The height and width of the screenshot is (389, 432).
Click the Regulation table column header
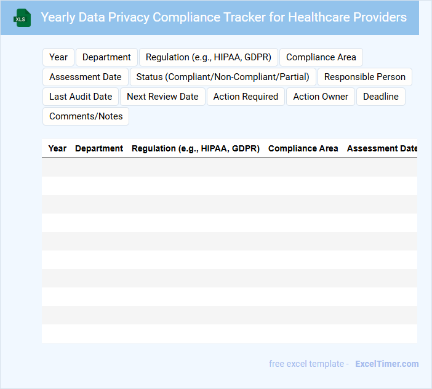tap(196, 148)
